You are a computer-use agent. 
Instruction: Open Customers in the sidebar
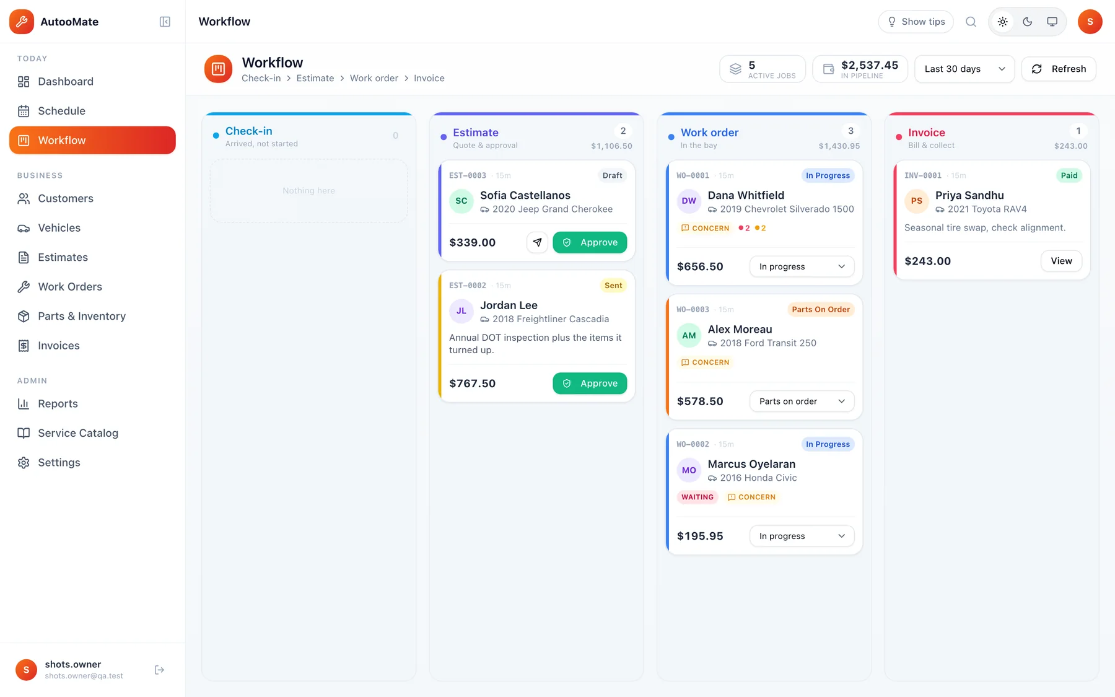pos(92,198)
